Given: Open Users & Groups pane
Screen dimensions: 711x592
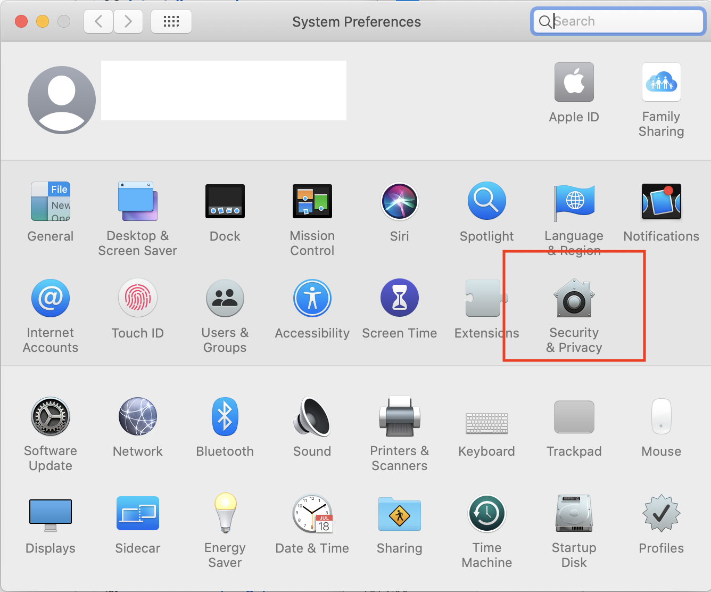Looking at the screenshot, I should click(x=225, y=298).
